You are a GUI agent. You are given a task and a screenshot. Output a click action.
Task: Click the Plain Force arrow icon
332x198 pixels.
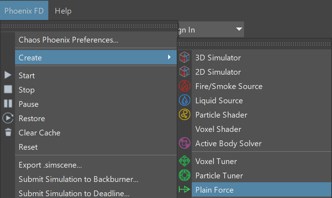coord(184,189)
